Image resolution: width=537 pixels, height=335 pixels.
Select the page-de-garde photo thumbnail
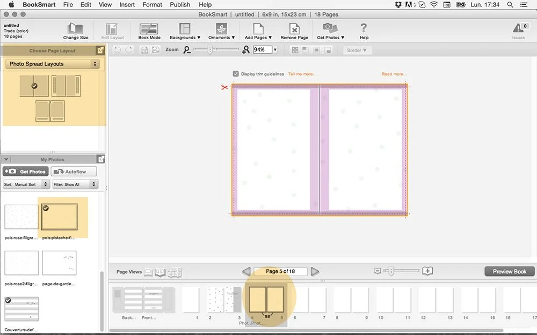59,263
